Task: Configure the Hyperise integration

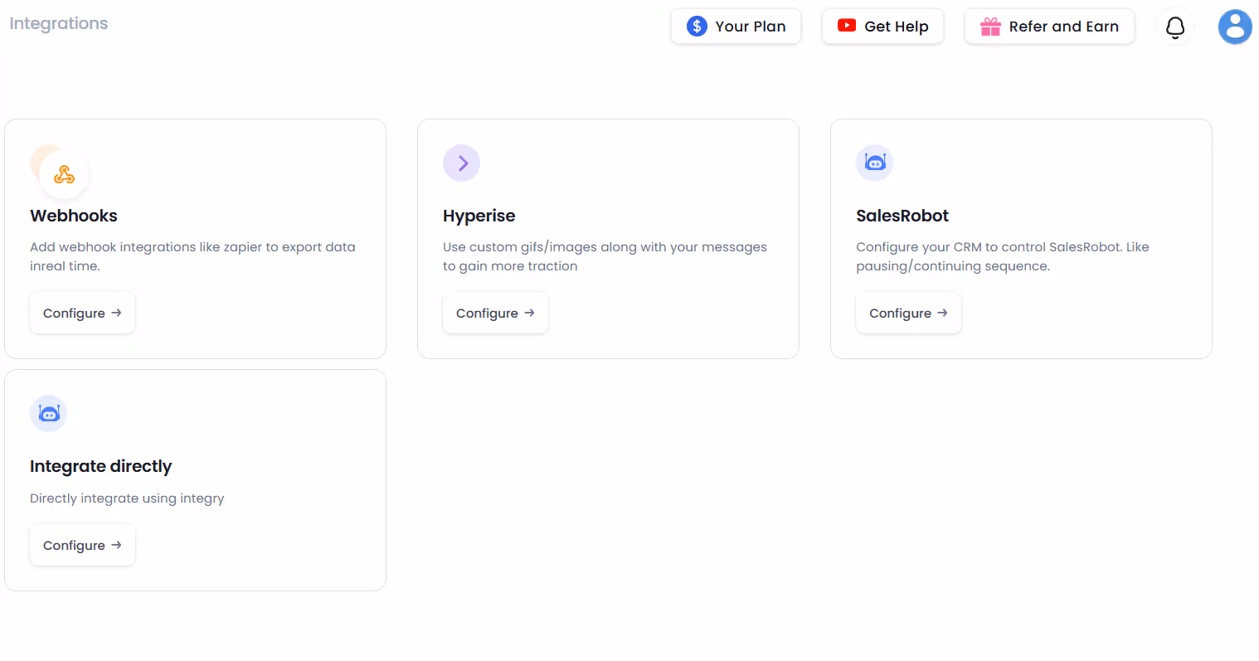Action: click(495, 313)
